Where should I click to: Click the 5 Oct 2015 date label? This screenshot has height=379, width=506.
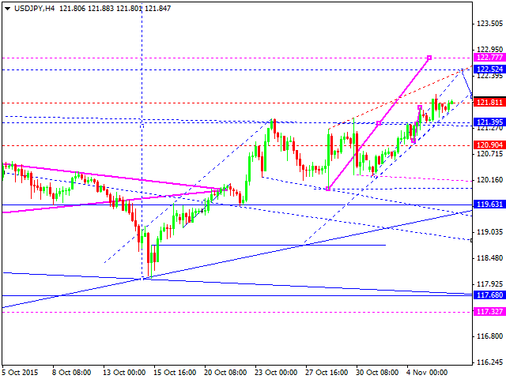20,373
